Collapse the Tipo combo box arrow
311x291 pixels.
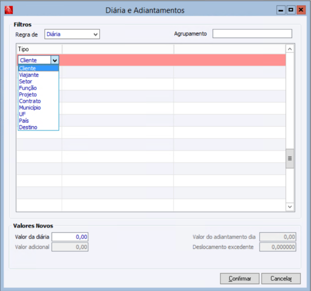(x=55, y=60)
